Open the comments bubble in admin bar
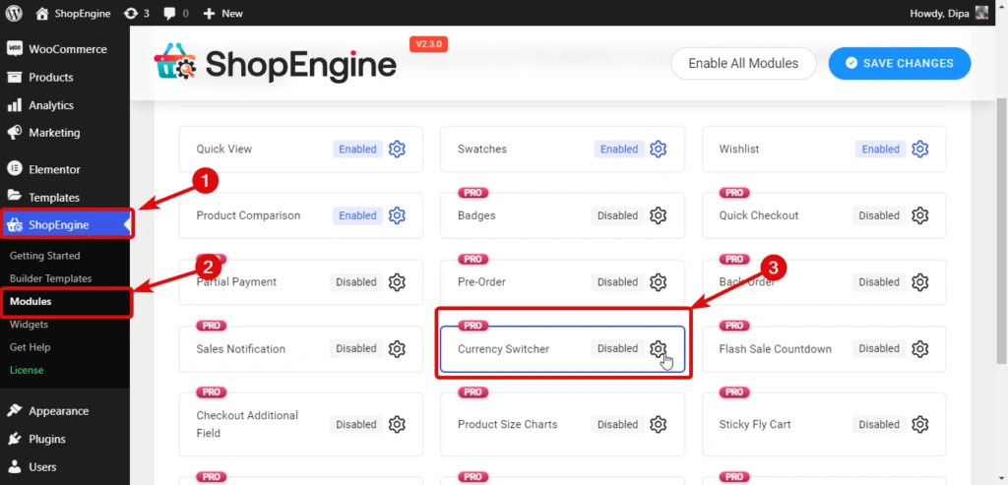The height and width of the screenshot is (485, 1008). [x=176, y=14]
